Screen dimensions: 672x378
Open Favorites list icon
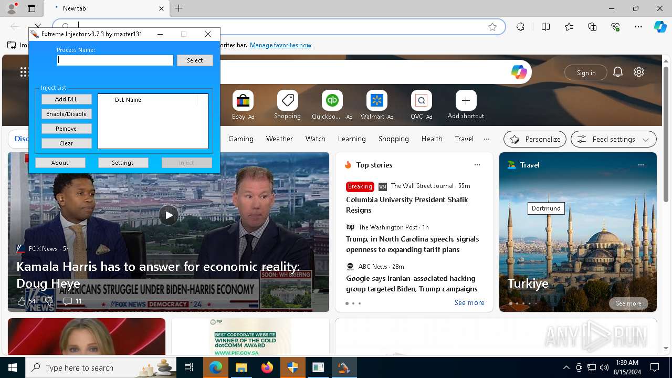coord(569,27)
